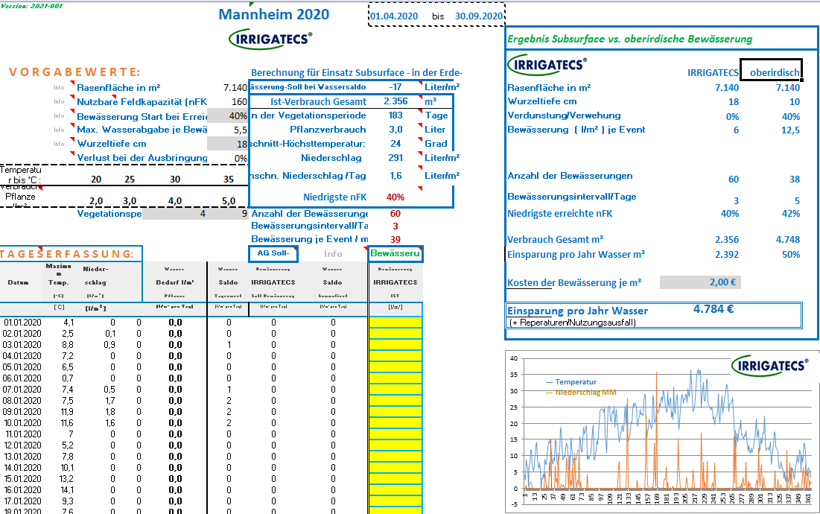The width and height of the screenshot is (820, 514).
Task: Select the nFK value 160
Action: coord(239,101)
